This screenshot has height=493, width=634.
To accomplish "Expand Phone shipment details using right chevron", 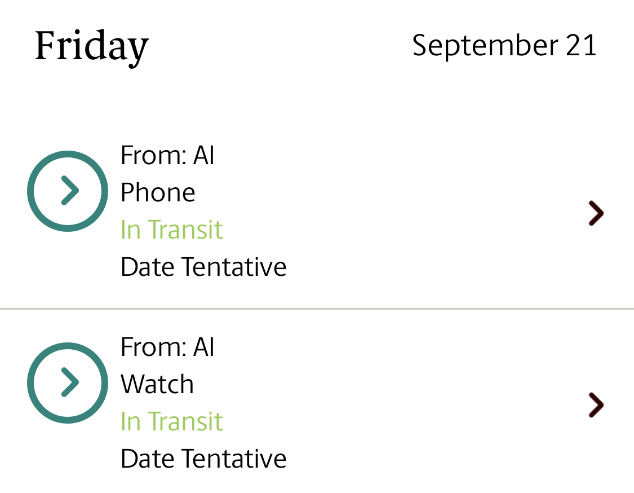I will [595, 213].
